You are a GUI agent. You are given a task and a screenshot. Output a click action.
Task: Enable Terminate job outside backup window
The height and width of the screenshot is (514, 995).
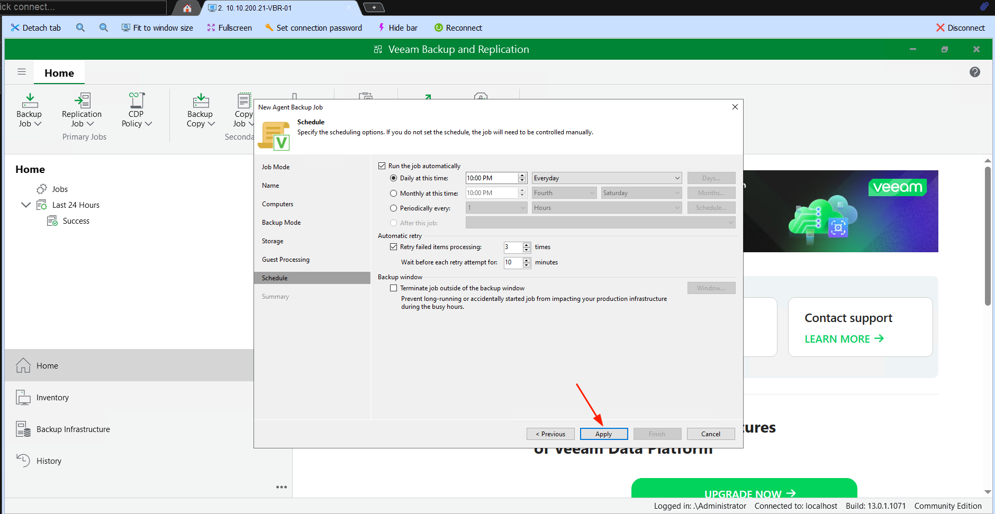(x=393, y=288)
